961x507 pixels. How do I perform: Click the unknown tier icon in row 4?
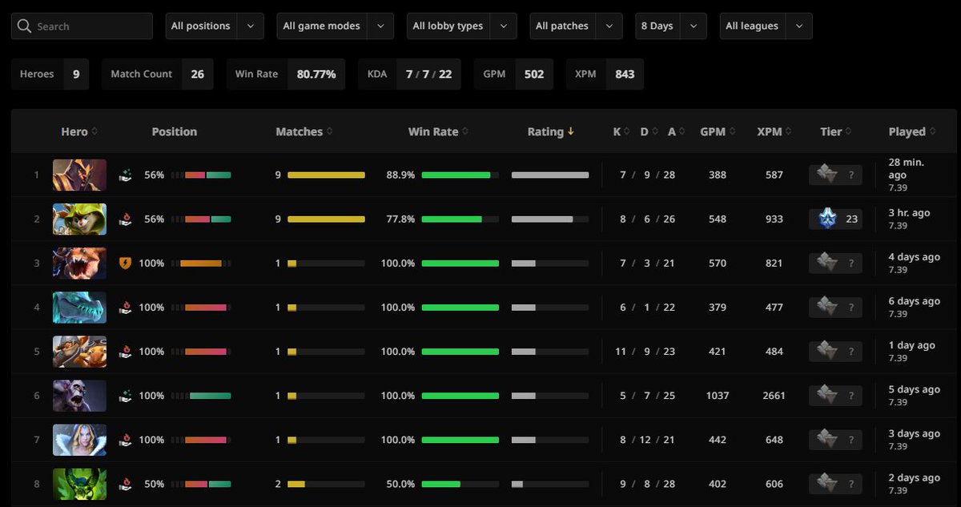coord(835,307)
